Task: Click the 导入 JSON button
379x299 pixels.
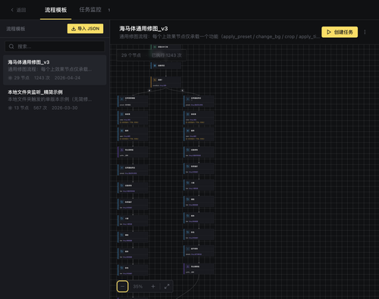Action: point(86,29)
